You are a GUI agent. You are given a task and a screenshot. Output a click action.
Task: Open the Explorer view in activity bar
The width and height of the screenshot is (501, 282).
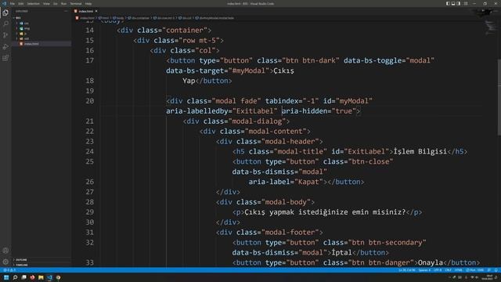pyautogui.click(x=5, y=13)
